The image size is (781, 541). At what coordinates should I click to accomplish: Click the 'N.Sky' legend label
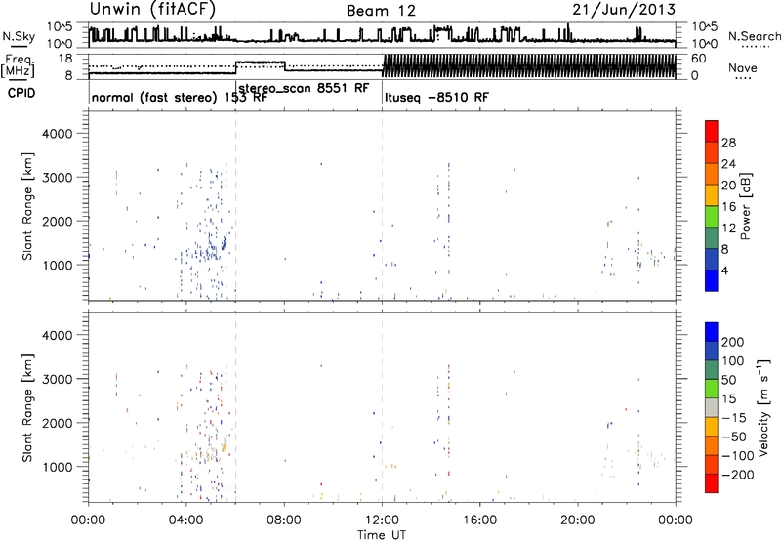pyautogui.click(x=19, y=36)
